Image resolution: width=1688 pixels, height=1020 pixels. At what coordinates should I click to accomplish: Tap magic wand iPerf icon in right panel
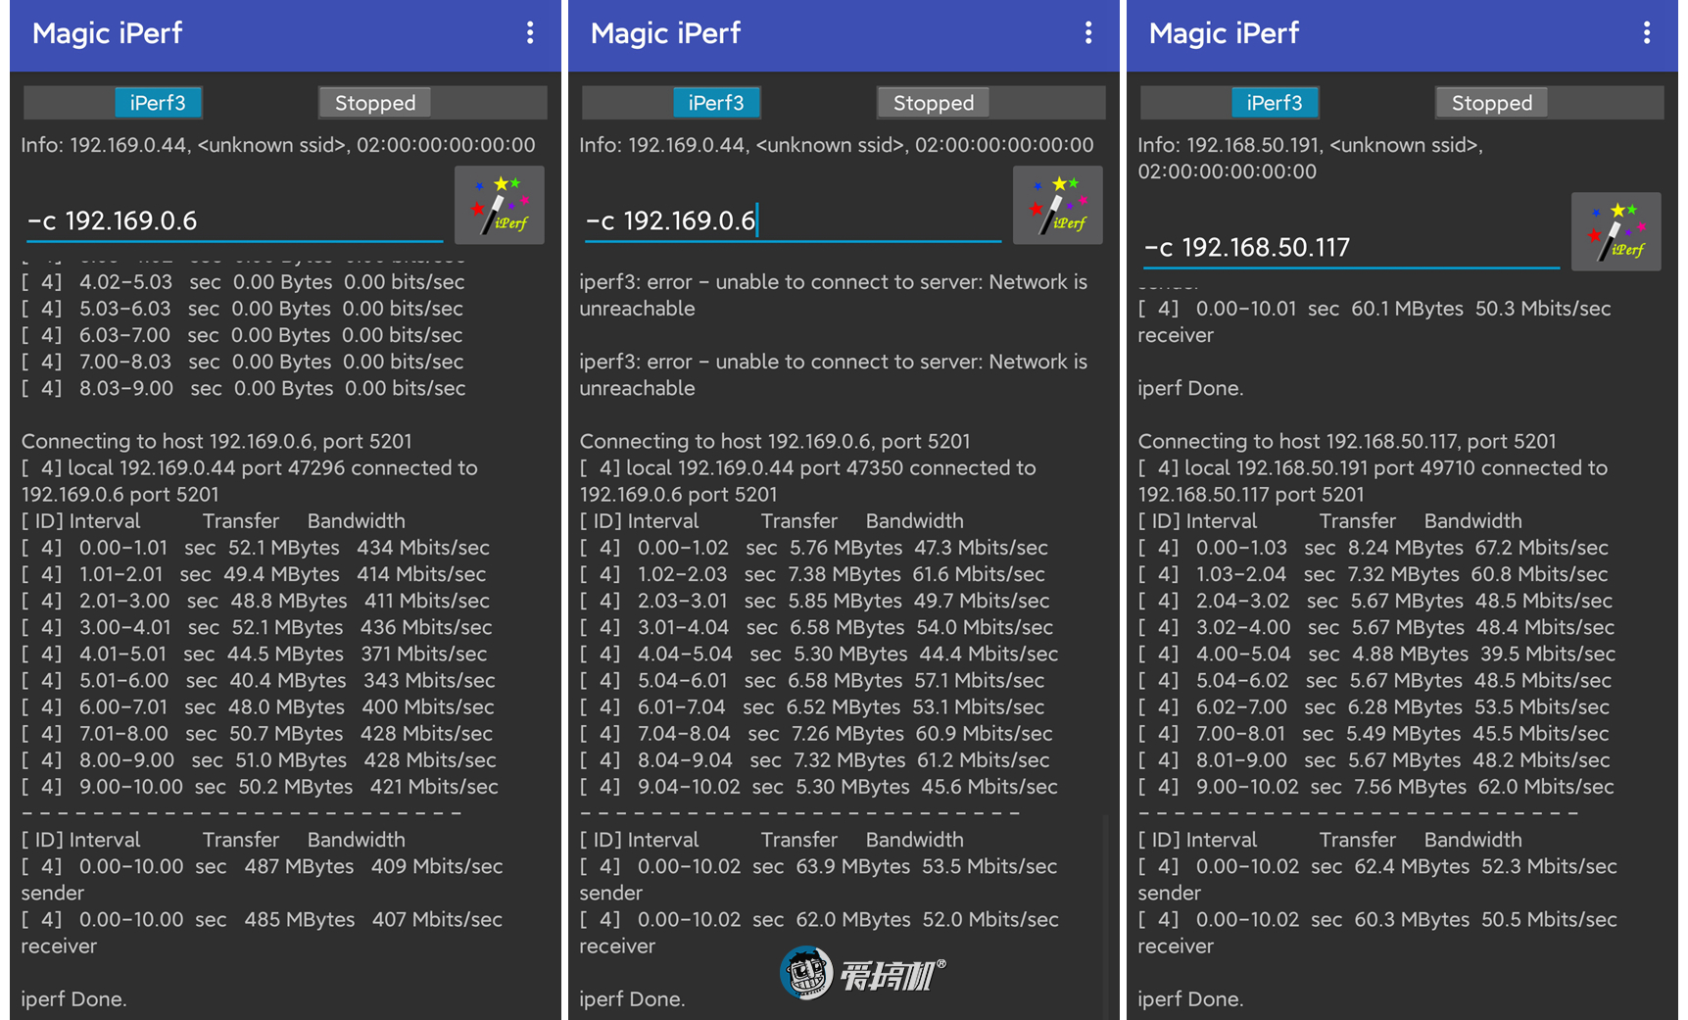click(x=1616, y=231)
